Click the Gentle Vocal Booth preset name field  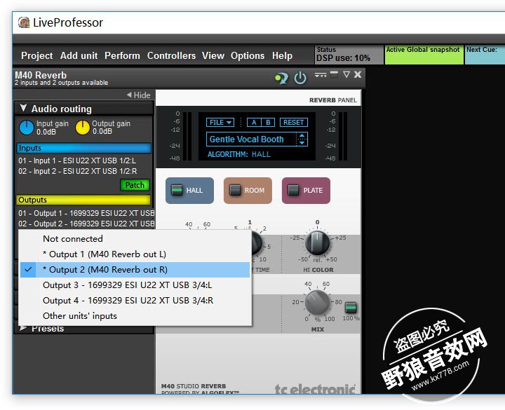(251, 139)
